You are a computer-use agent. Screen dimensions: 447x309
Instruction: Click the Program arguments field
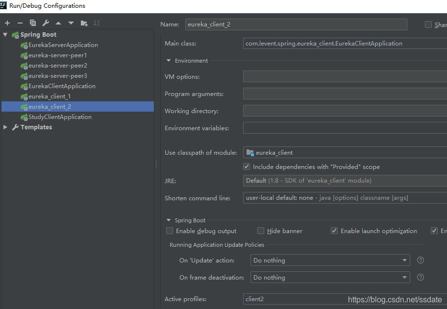[345, 94]
